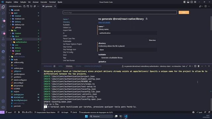Image resolution: width=212 pixels, height=119 pixels.
Task: Switch to the generate editor tab
Action: tap(49, 6)
